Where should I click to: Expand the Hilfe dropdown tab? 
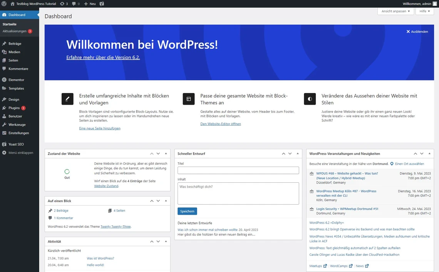pyautogui.click(x=425, y=11)
